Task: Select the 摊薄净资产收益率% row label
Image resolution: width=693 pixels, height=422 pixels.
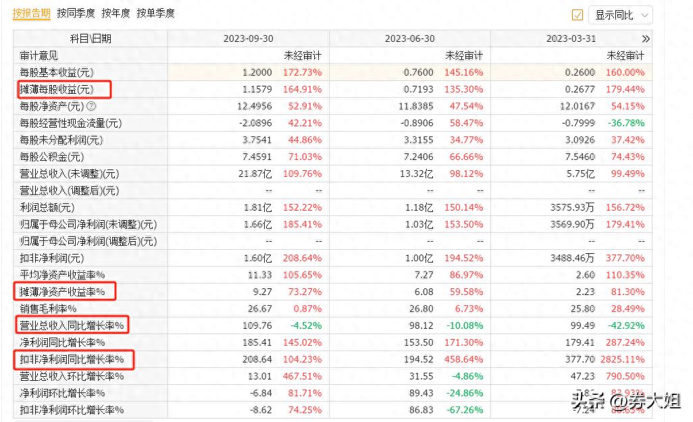Action: tap(62, 292)
